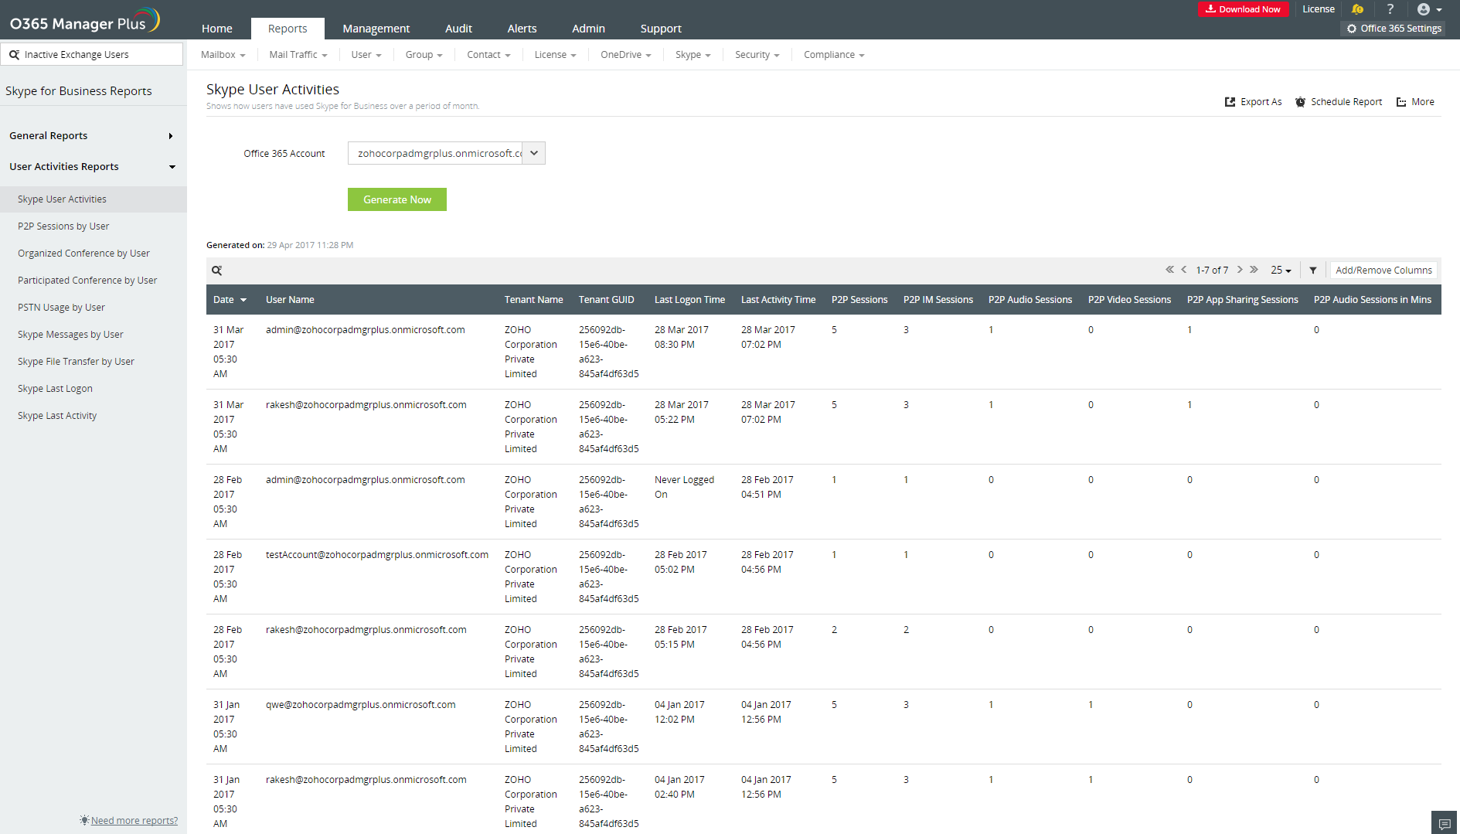This screenshot has height=834, width=1460.
Task: Open the Mail Traffic dropdown
Action: coord(298,55)
